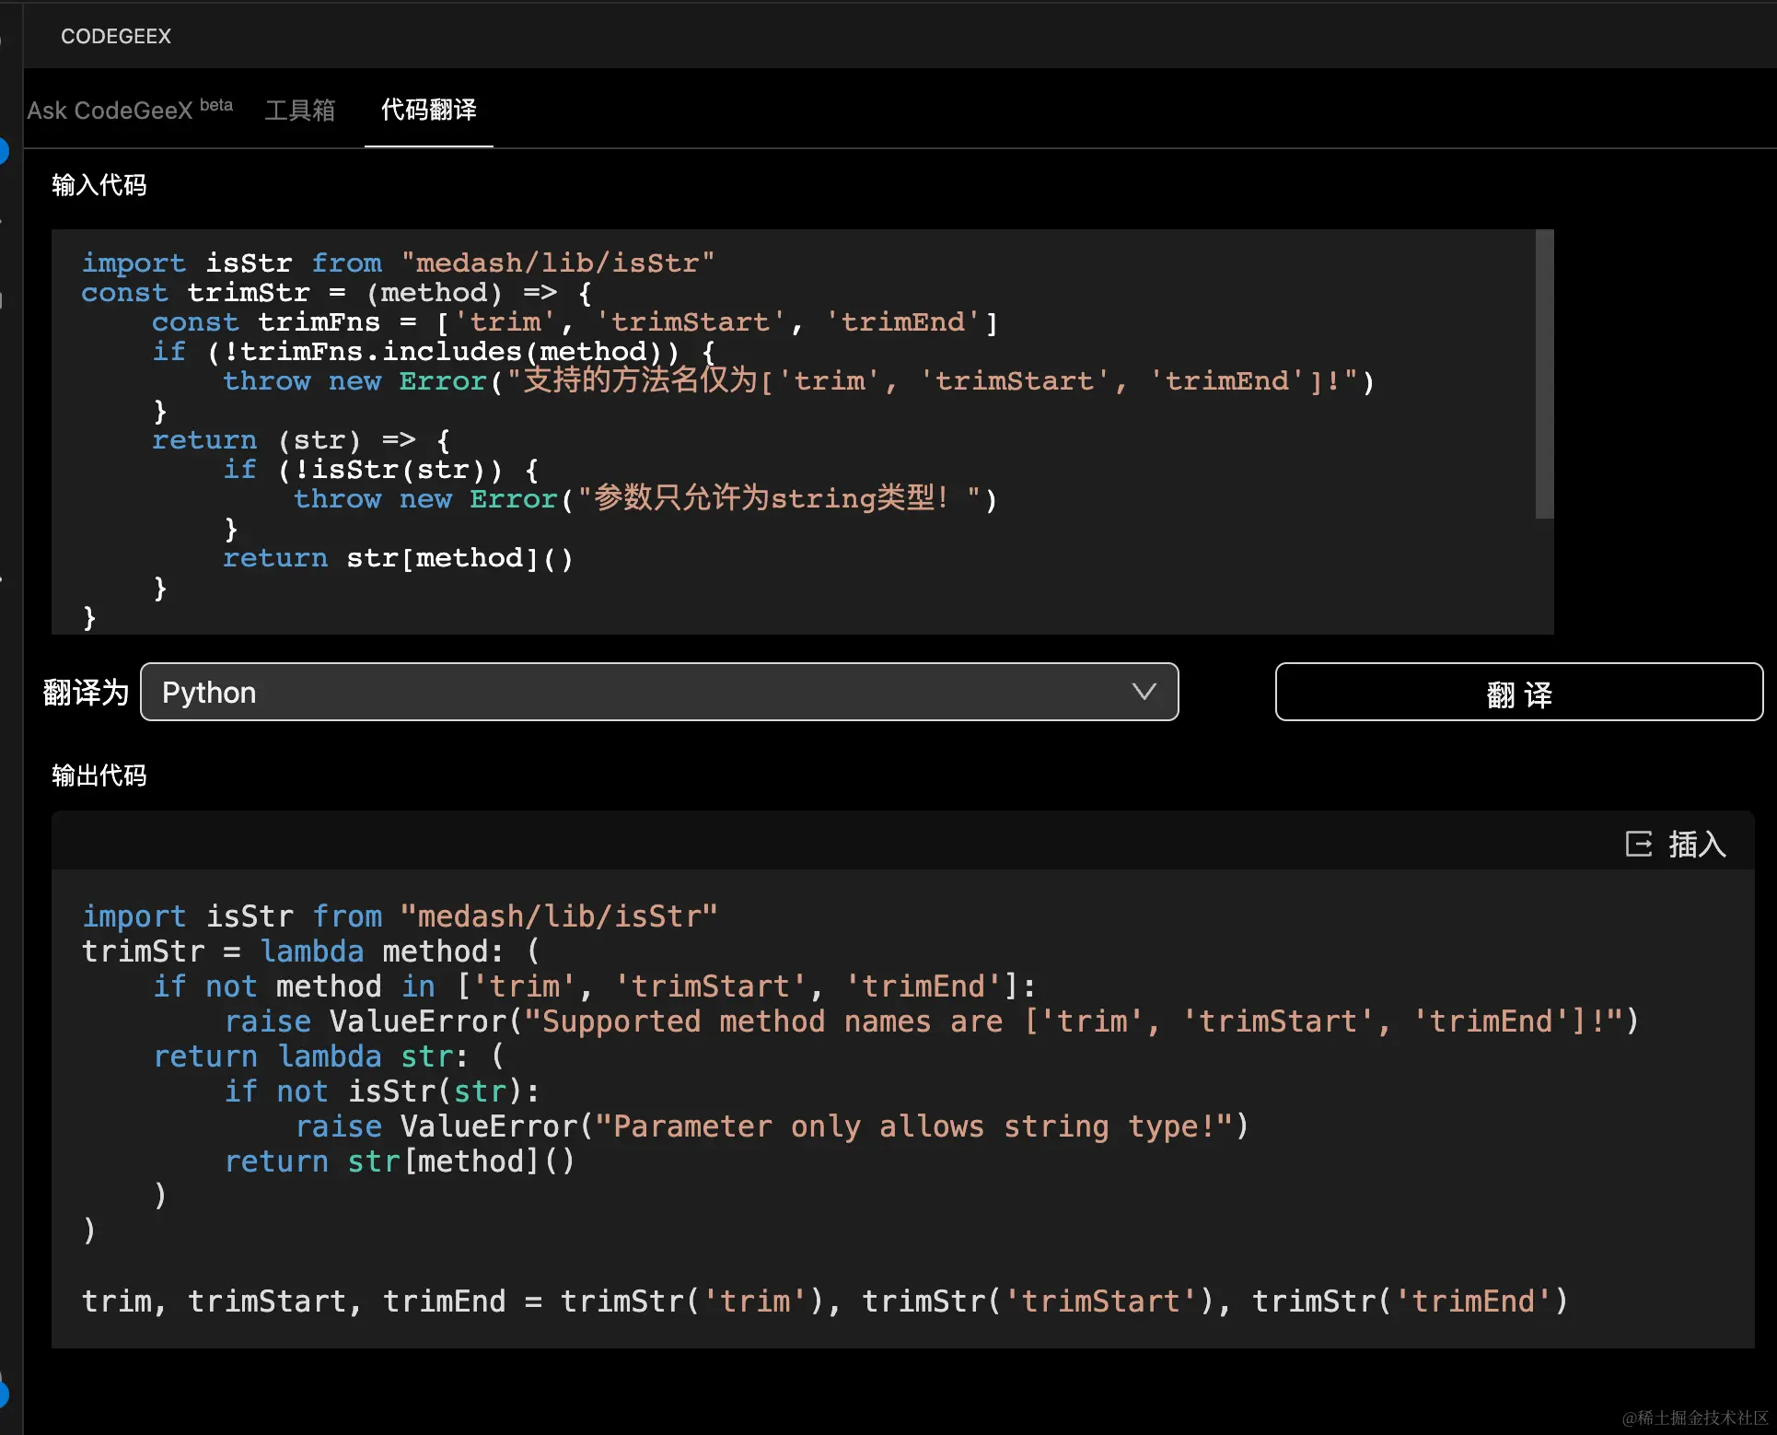The width and height of the screenshot is (1777, 1435).
Task: Switch to the Ask CodeGeeX tab
Action: point(110,111)
